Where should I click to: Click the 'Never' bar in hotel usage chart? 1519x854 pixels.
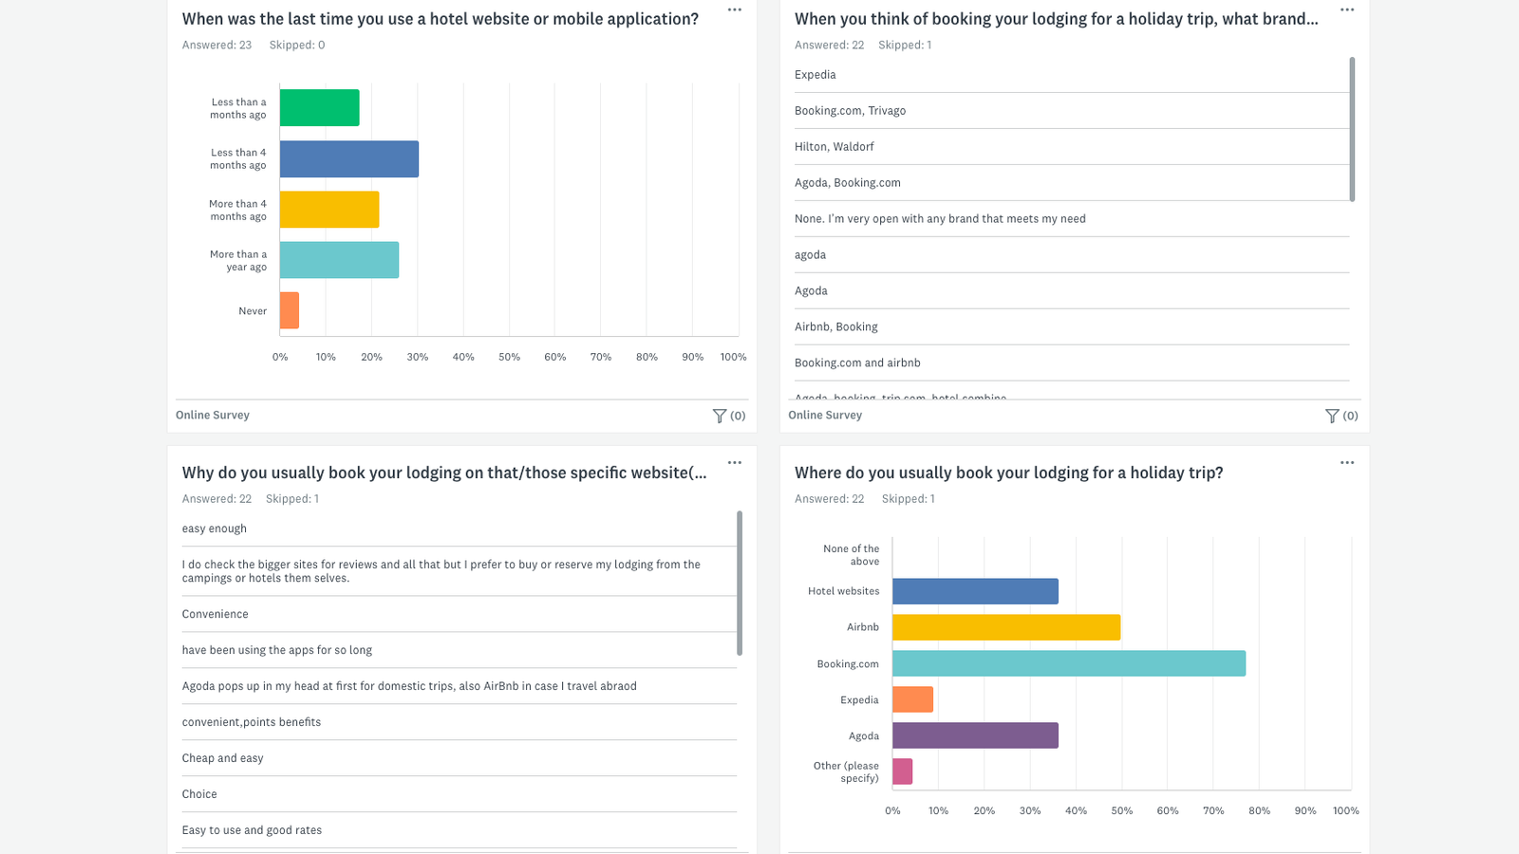tap(288, 310)
